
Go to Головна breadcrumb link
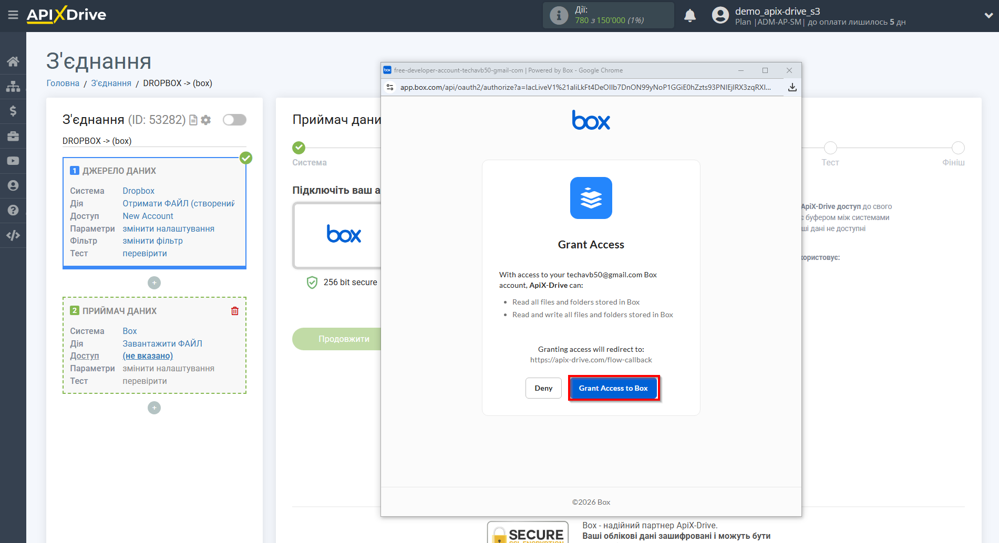63,83
